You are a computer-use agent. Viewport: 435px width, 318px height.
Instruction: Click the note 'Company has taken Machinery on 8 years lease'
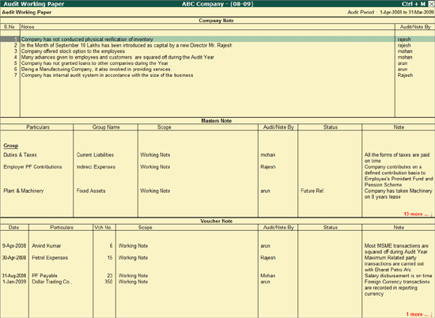[x=399, y=194]
